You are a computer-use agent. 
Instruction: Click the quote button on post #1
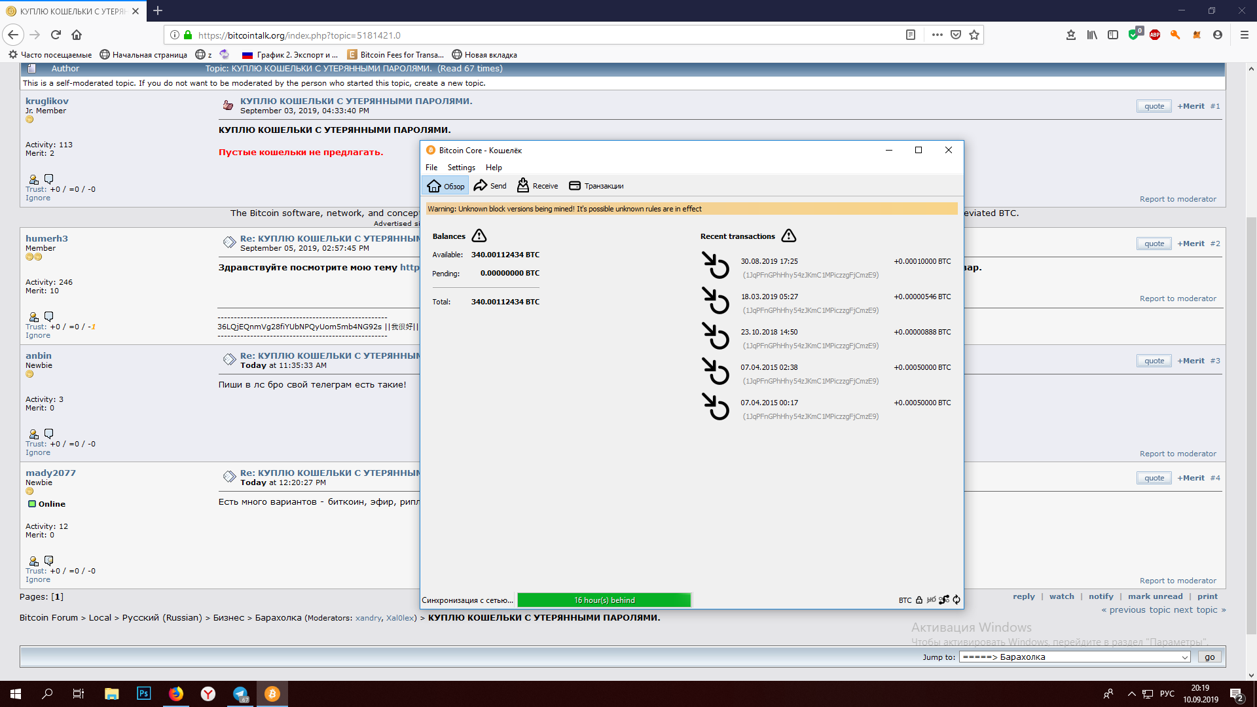coord(1154,106)
